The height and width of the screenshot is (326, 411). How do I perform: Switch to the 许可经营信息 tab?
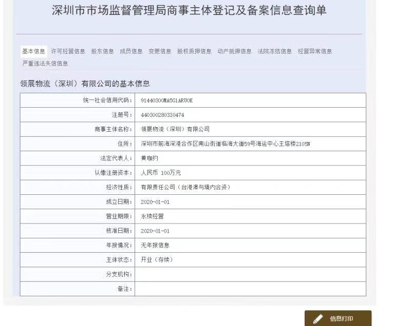point(68,51)
